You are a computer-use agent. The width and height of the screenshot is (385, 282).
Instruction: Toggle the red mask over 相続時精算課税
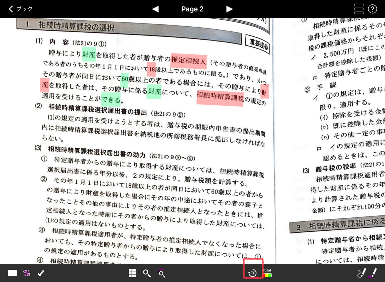pyautogui.click(x=220, y=97)
